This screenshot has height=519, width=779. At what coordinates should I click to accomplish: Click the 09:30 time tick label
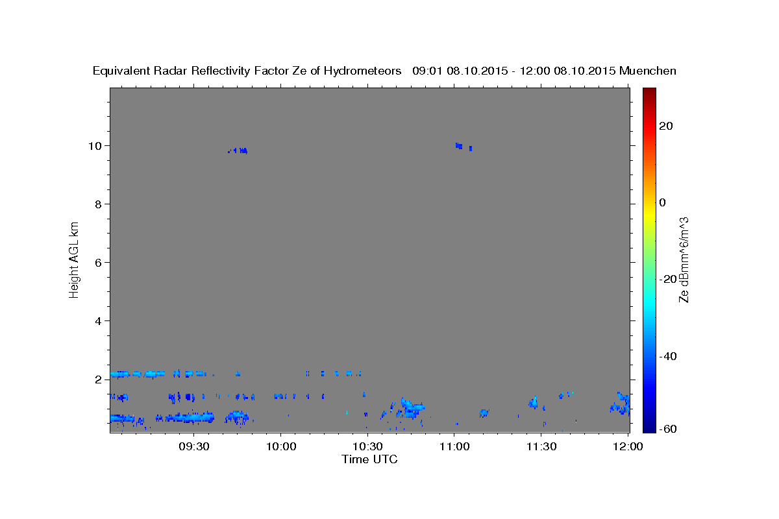(x=194, y=447)
